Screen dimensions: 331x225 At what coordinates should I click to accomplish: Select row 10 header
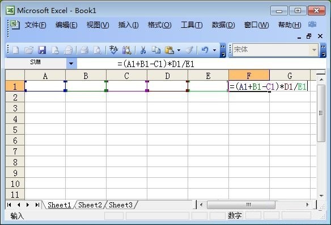[15, 184]
